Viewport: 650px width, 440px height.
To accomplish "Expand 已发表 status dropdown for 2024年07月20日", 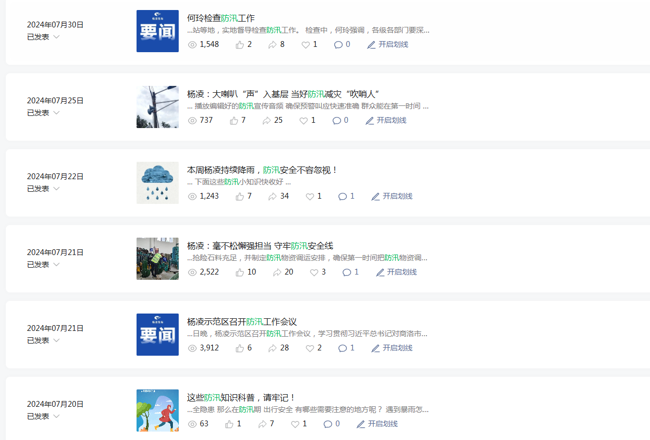I will pyautogui.click(x=56, y=416).
